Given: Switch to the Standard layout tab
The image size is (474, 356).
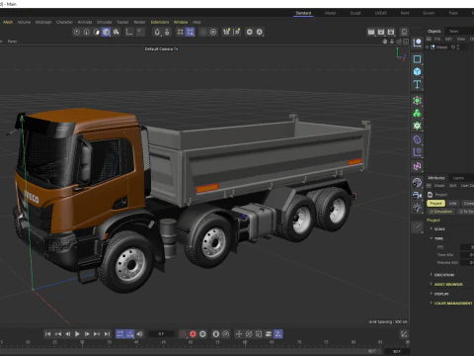Looking at the screenshot, I should point(303,13).
